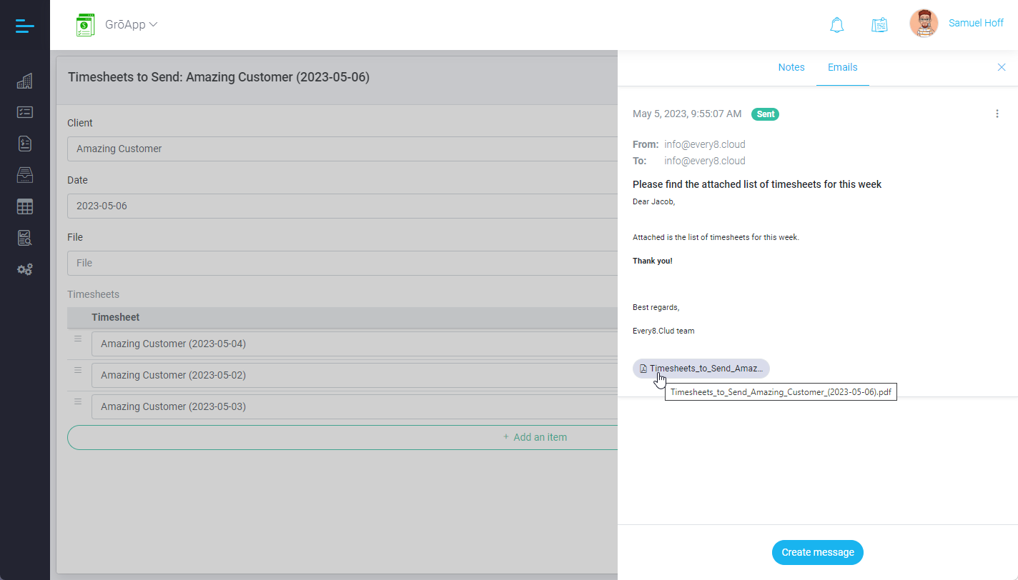
Task: Open the settings gears sidebar icon
Action: tap(24, 269)
